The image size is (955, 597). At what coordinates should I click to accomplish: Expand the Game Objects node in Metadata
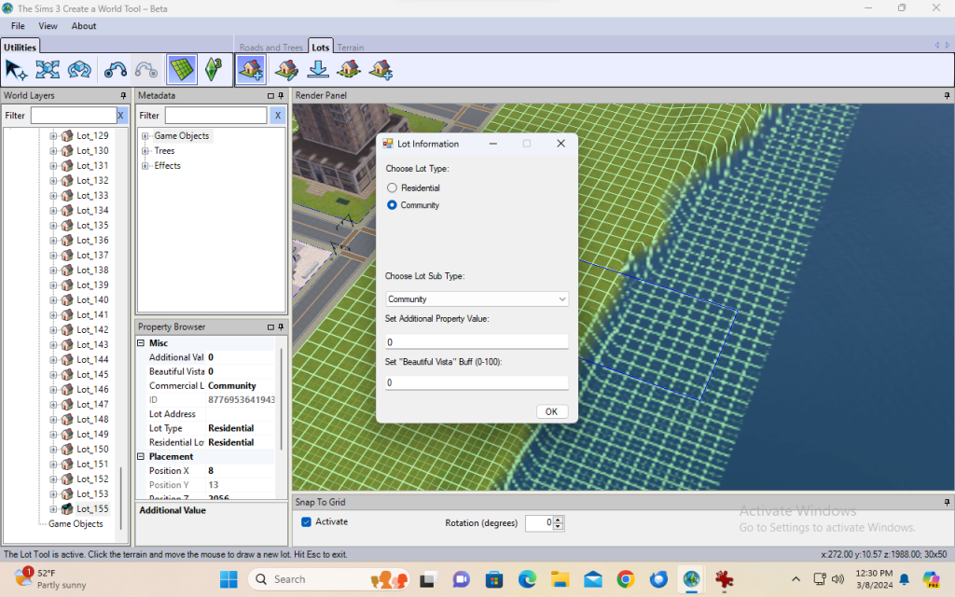(x=146, y=136)
